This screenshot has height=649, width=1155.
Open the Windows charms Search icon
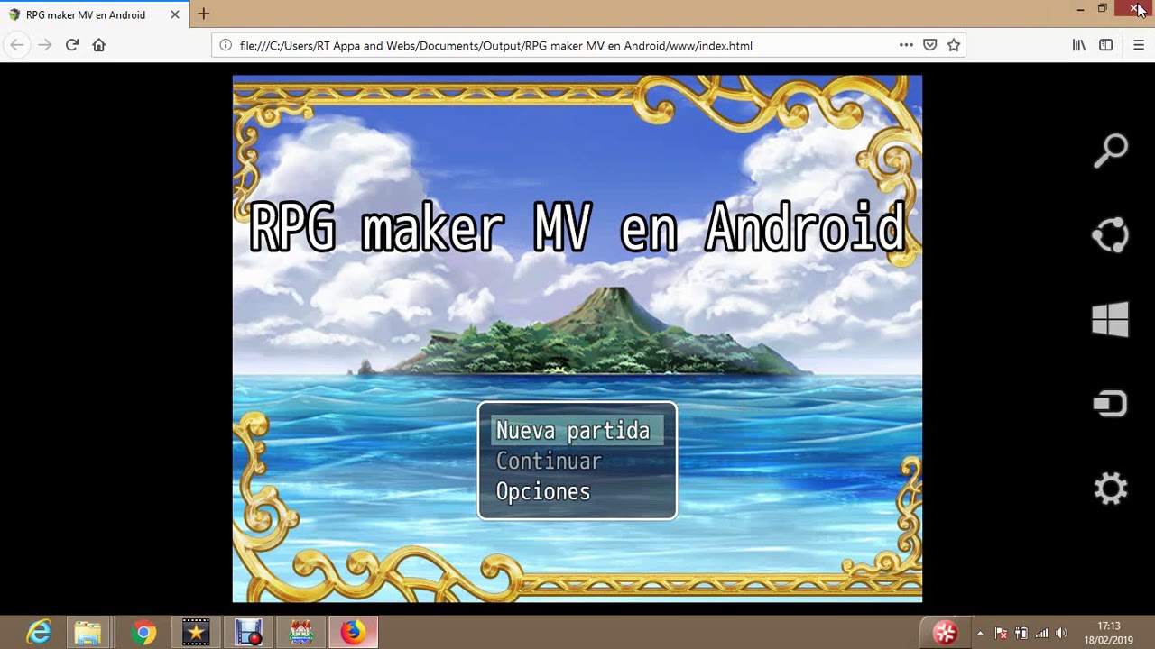(1111, 151)
